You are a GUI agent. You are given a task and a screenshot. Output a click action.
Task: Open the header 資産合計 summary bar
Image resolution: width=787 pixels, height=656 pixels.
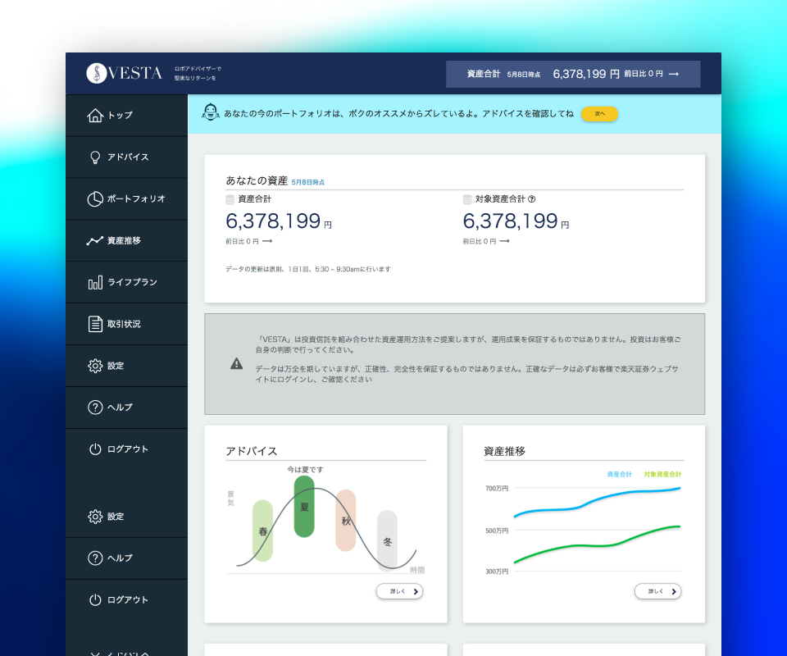pos(573,74)
